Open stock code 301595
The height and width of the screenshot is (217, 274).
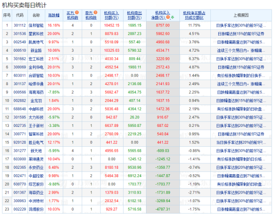click(20, 117)
